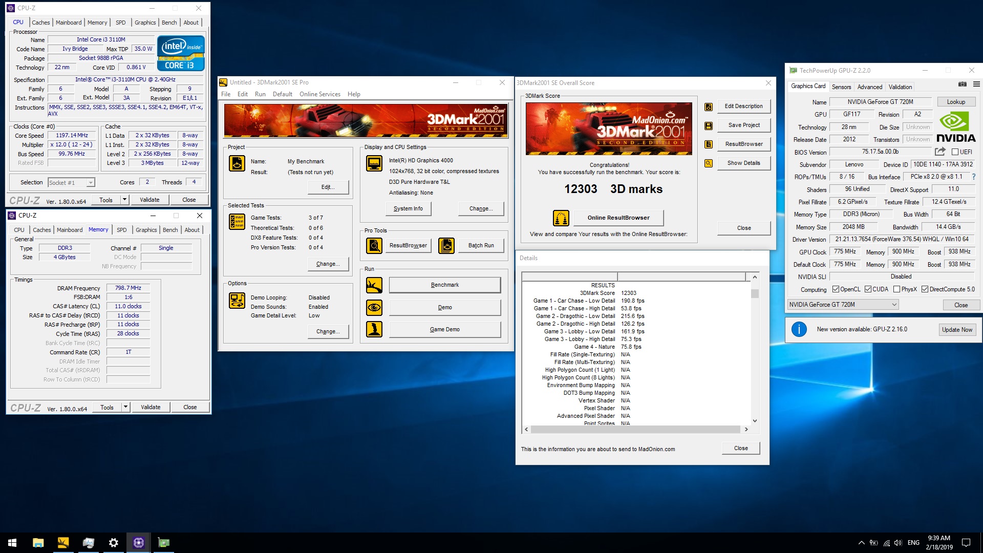Click the Game Demo joystick icon
983x553 pixels.
(x=374, y=329)
